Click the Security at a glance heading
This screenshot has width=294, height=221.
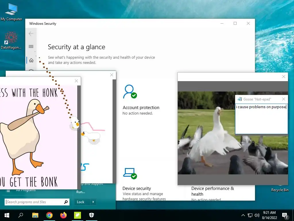tap(76, 47)
